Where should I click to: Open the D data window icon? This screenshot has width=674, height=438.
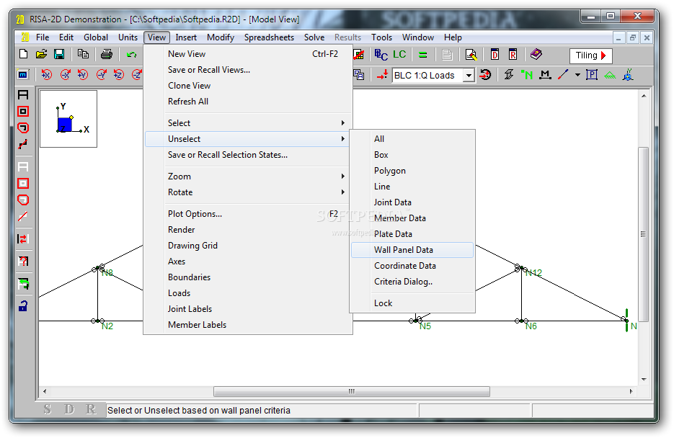pos(495,55)
